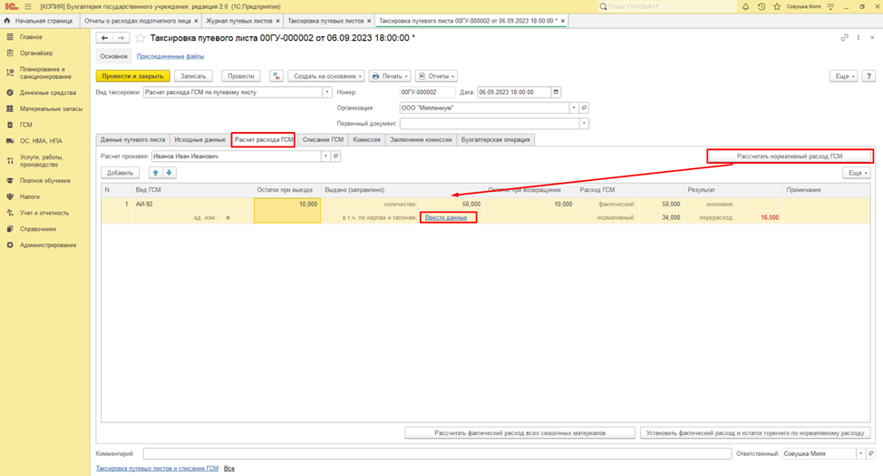Viewport: 883px width, 476px height.
Task: Click Провести и закрыть button
Action: [133, 76]
